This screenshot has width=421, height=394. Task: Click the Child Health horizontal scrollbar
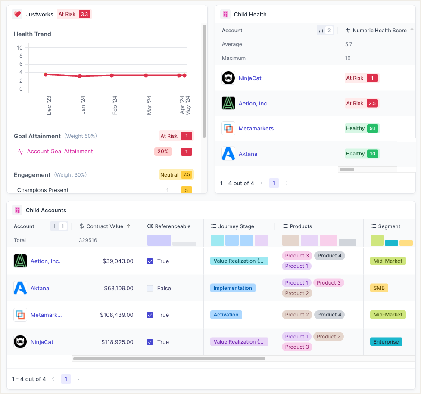pos(347,170)
